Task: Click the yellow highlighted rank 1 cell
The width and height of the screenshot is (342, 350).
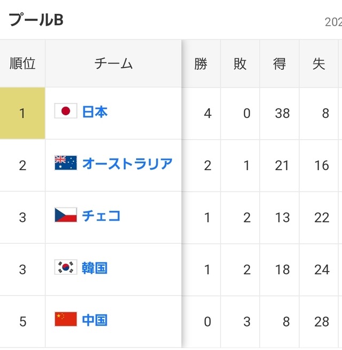Action: pyautogui.click(x=22, y=113)
